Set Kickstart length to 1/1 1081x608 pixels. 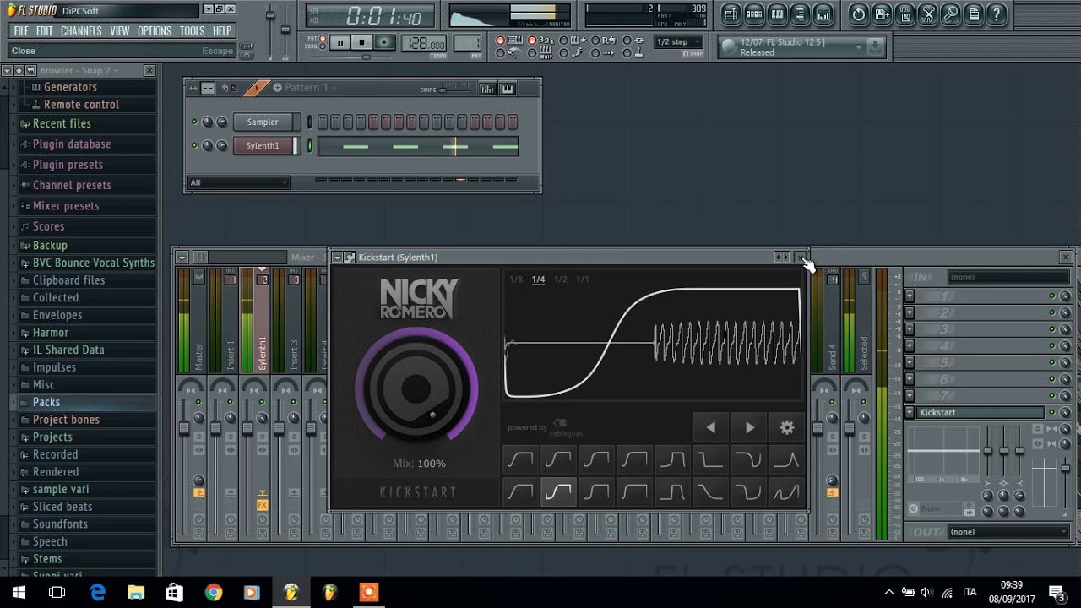(583, 280)
